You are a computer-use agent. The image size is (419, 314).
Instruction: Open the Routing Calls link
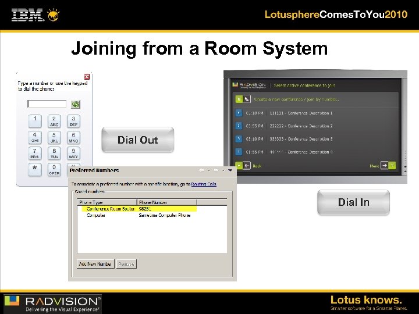point(204,184)
